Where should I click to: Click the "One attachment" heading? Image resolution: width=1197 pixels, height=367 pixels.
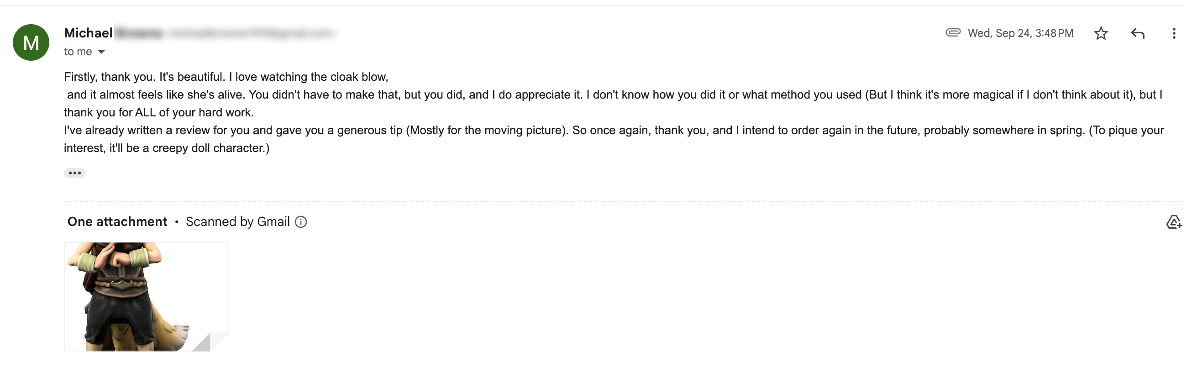(117, 221)
